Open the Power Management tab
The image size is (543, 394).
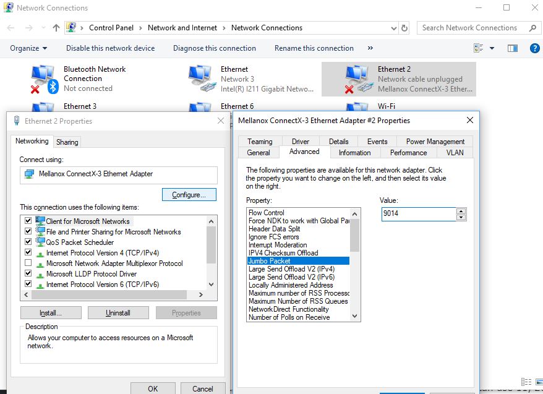[435, 142]
